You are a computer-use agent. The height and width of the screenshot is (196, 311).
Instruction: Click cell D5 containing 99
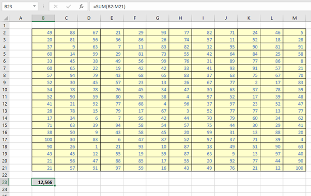[x=89, y=54]
